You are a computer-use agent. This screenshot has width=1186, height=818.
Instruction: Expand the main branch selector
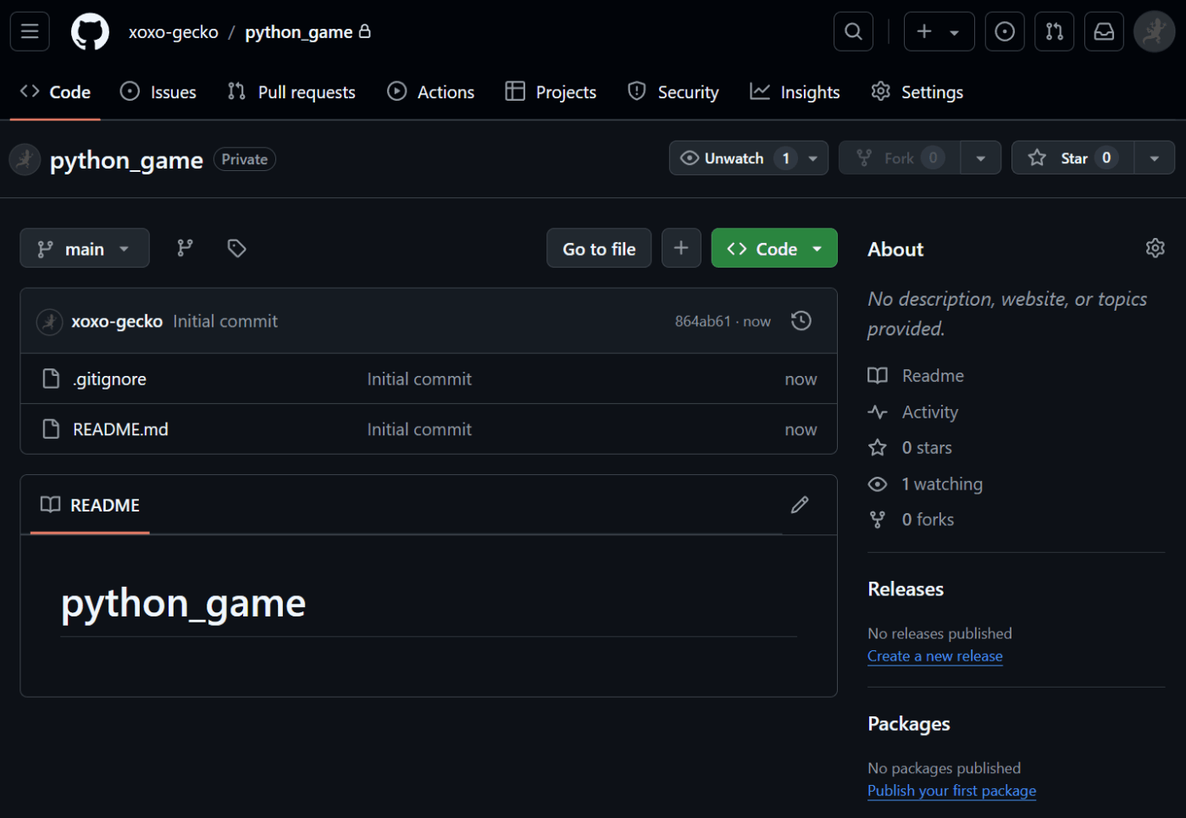85,248
